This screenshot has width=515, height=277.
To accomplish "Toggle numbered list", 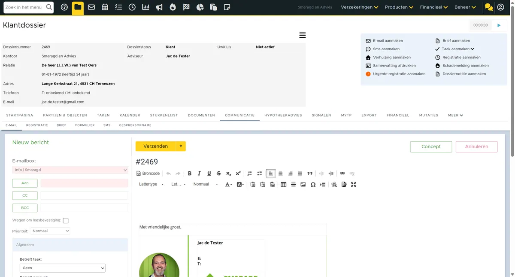I will [x=250, y=174].
